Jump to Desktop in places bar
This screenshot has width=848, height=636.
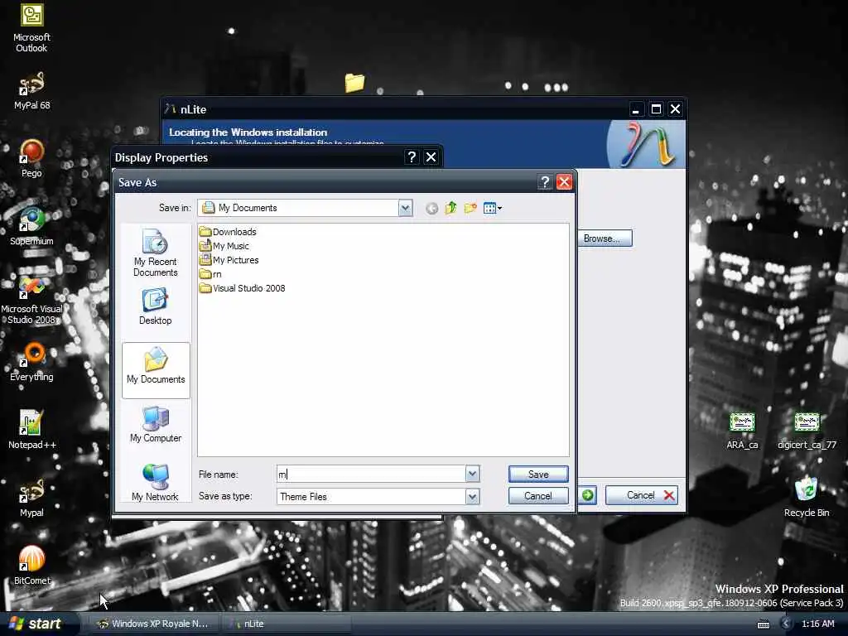[155, 306]
